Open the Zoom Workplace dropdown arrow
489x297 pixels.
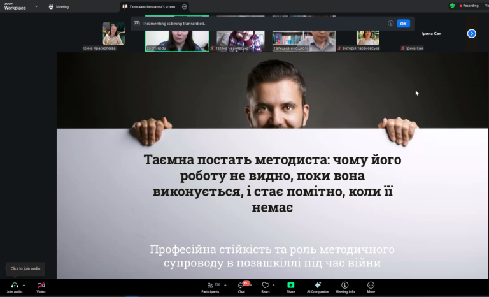tap(36, 6)
